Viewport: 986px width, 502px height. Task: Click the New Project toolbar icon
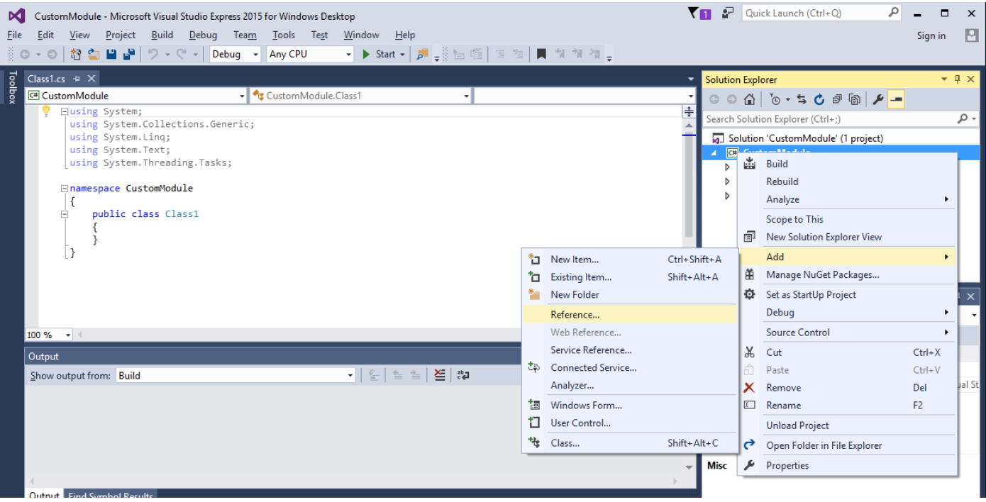pyautogui.click(x=77, y=54)
